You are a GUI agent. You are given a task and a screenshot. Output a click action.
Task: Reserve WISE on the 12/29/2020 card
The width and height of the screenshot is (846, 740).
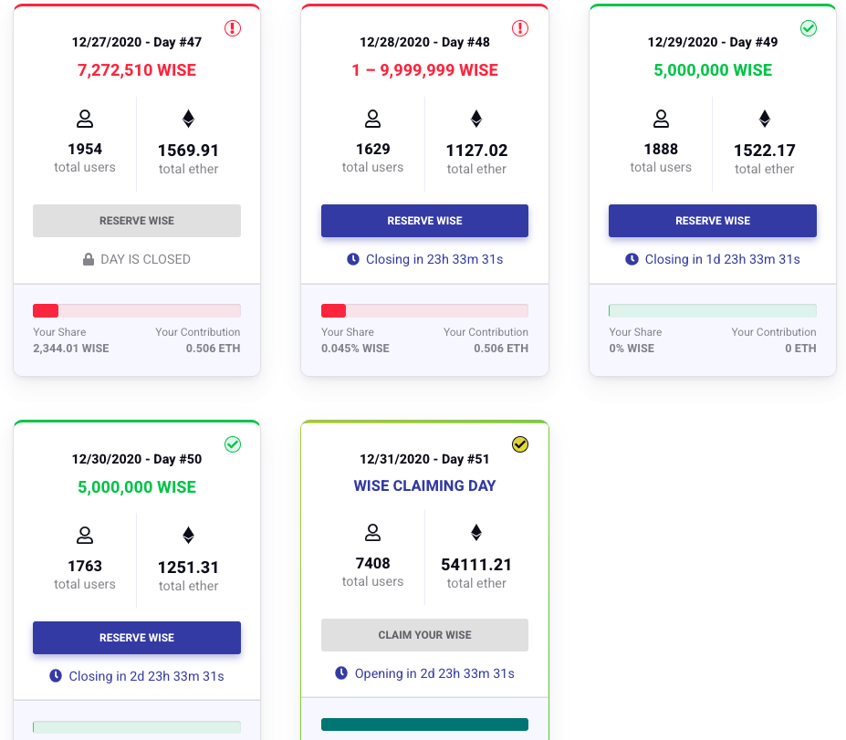(713, 221)
